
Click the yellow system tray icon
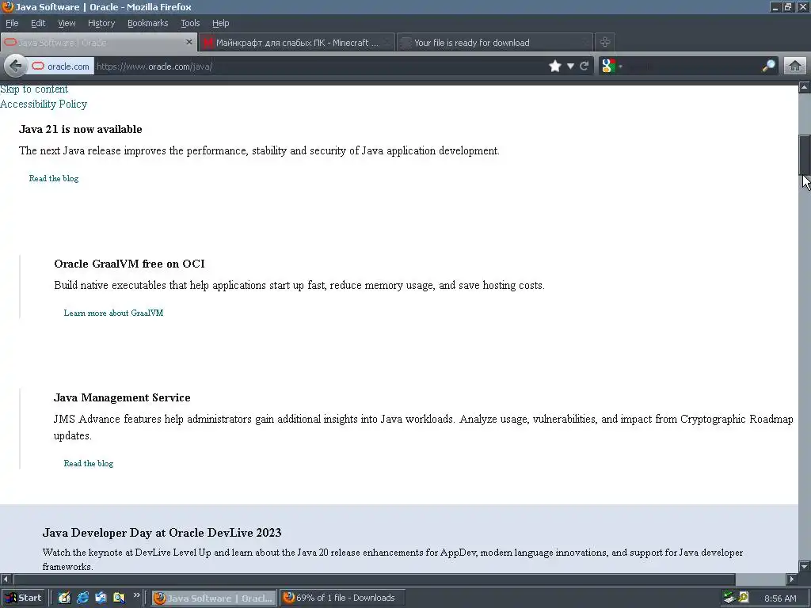pos(744,598)
